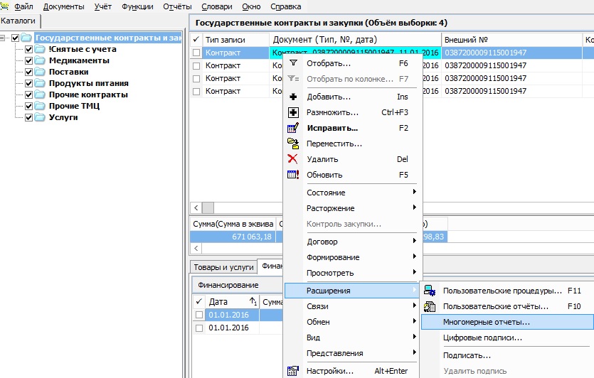Click the Обновить refresh icon
This screenshot has height=378, width=594.
click(x=292, y=175)
